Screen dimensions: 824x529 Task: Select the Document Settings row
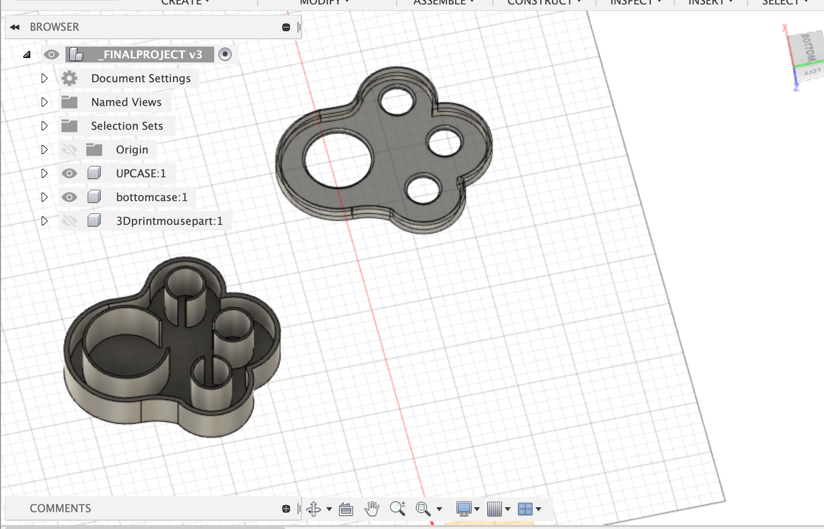129,78
